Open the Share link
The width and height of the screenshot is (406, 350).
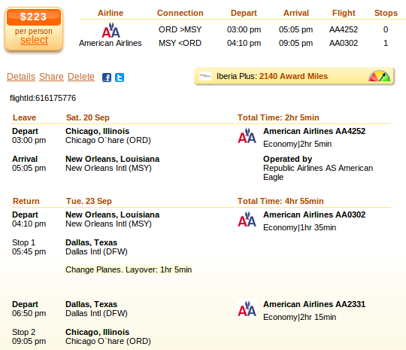click(51, 77)
